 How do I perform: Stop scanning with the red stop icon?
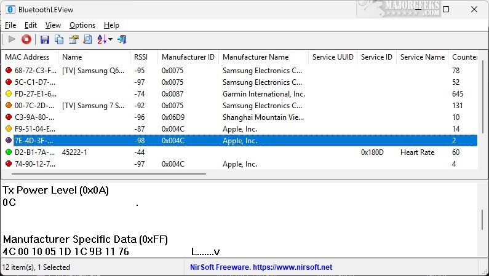26,39
